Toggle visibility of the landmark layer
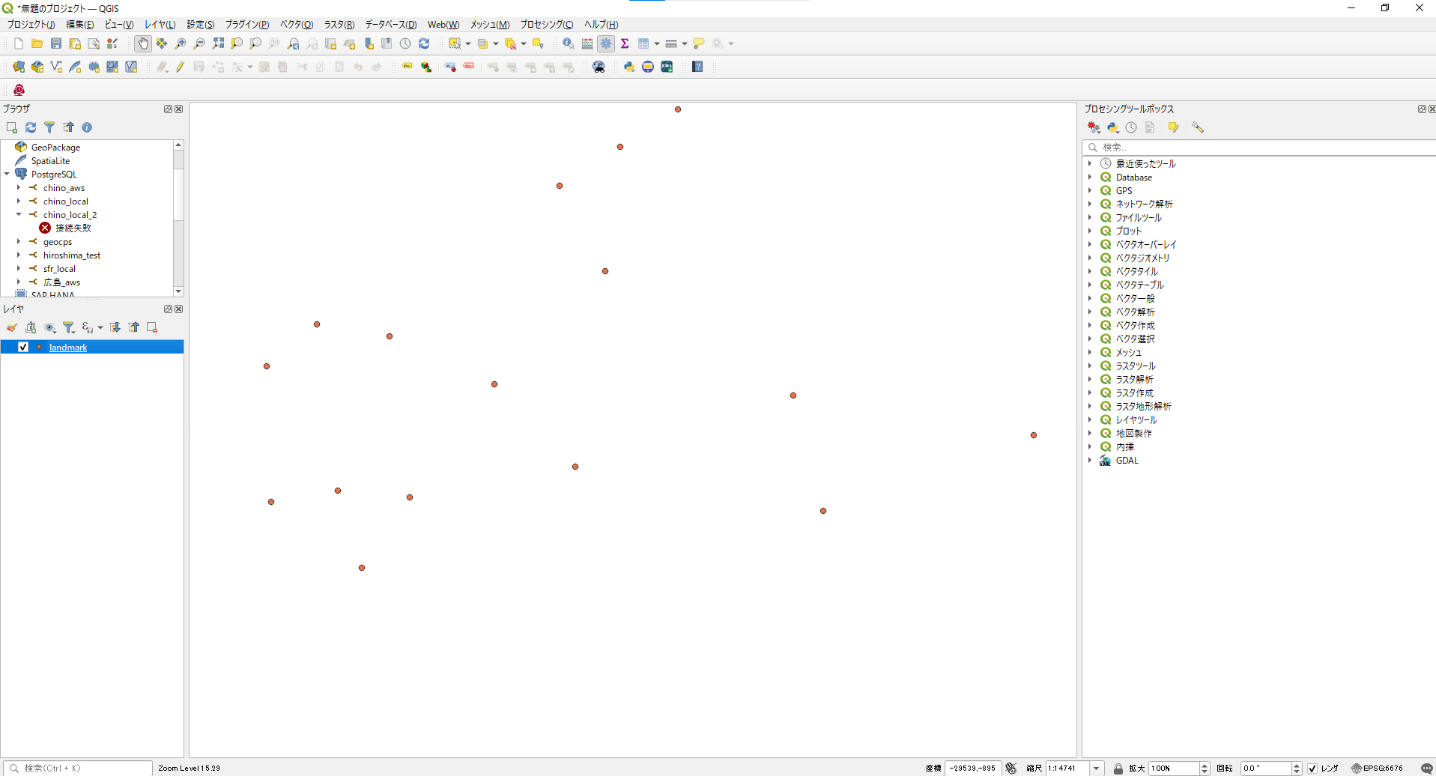 (x=23, y=347)
